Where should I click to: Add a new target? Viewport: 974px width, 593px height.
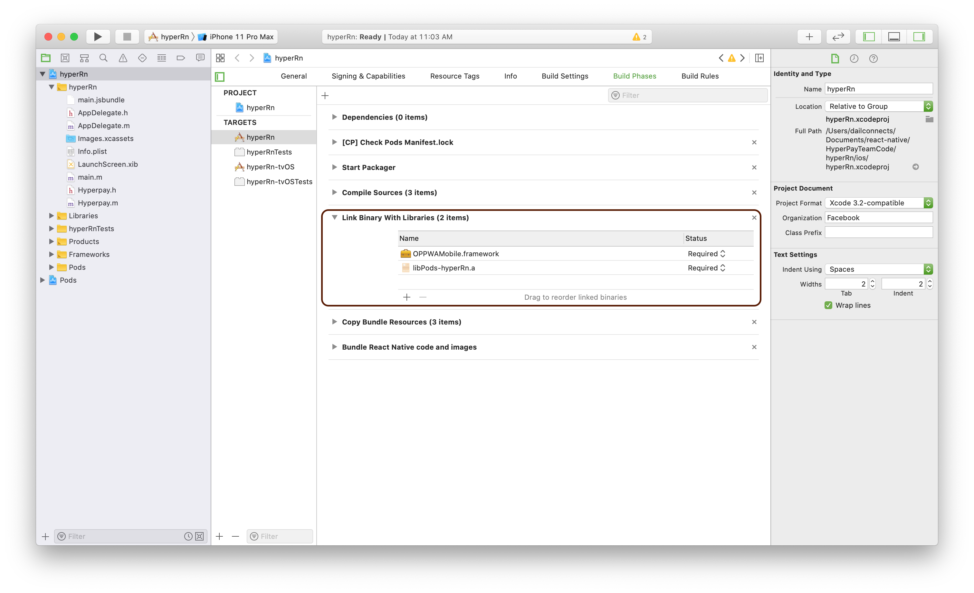[x=219, y=536]
